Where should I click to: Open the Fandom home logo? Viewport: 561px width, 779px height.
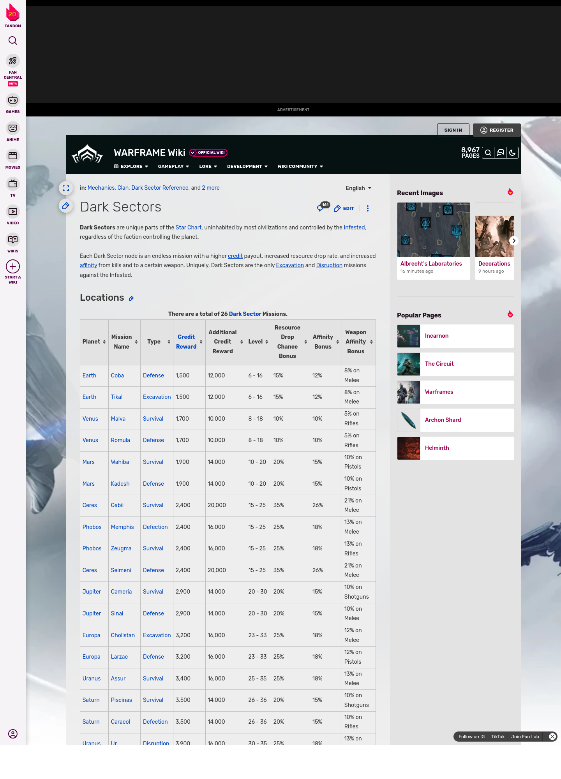13,16
